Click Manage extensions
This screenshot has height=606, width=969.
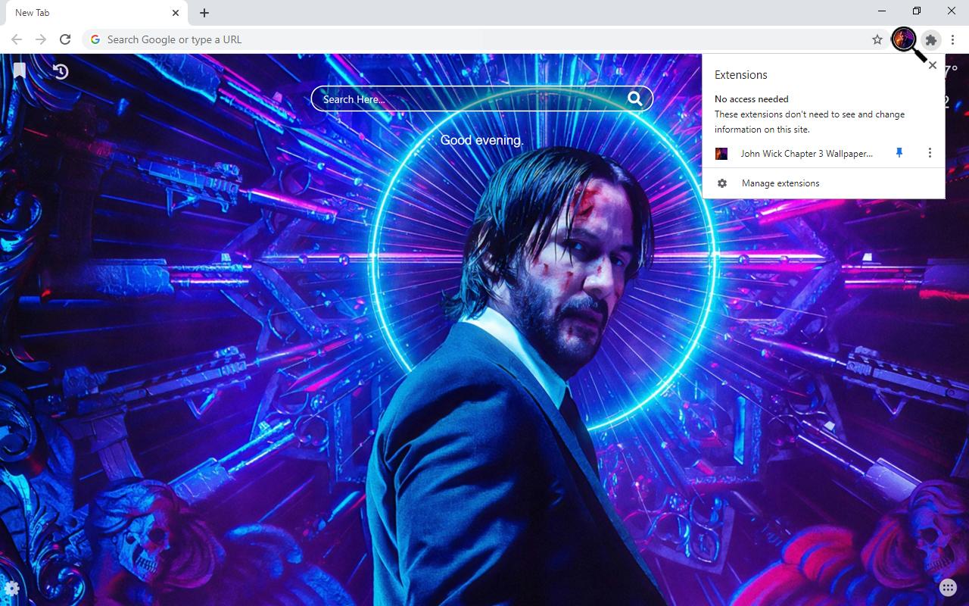click(824, 183)
